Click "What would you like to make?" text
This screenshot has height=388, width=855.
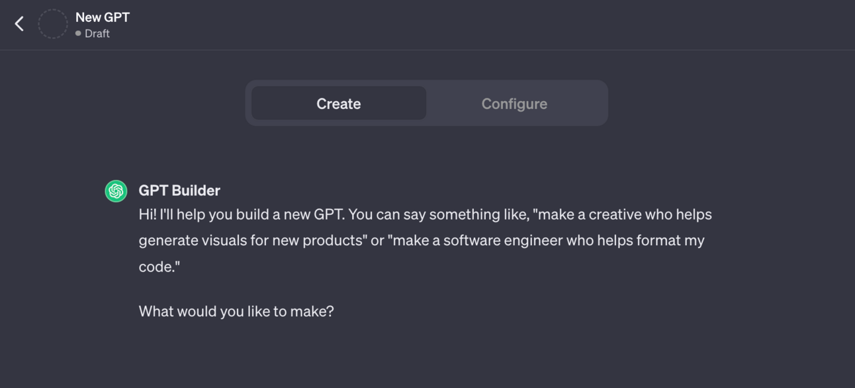tap(236, 311)
